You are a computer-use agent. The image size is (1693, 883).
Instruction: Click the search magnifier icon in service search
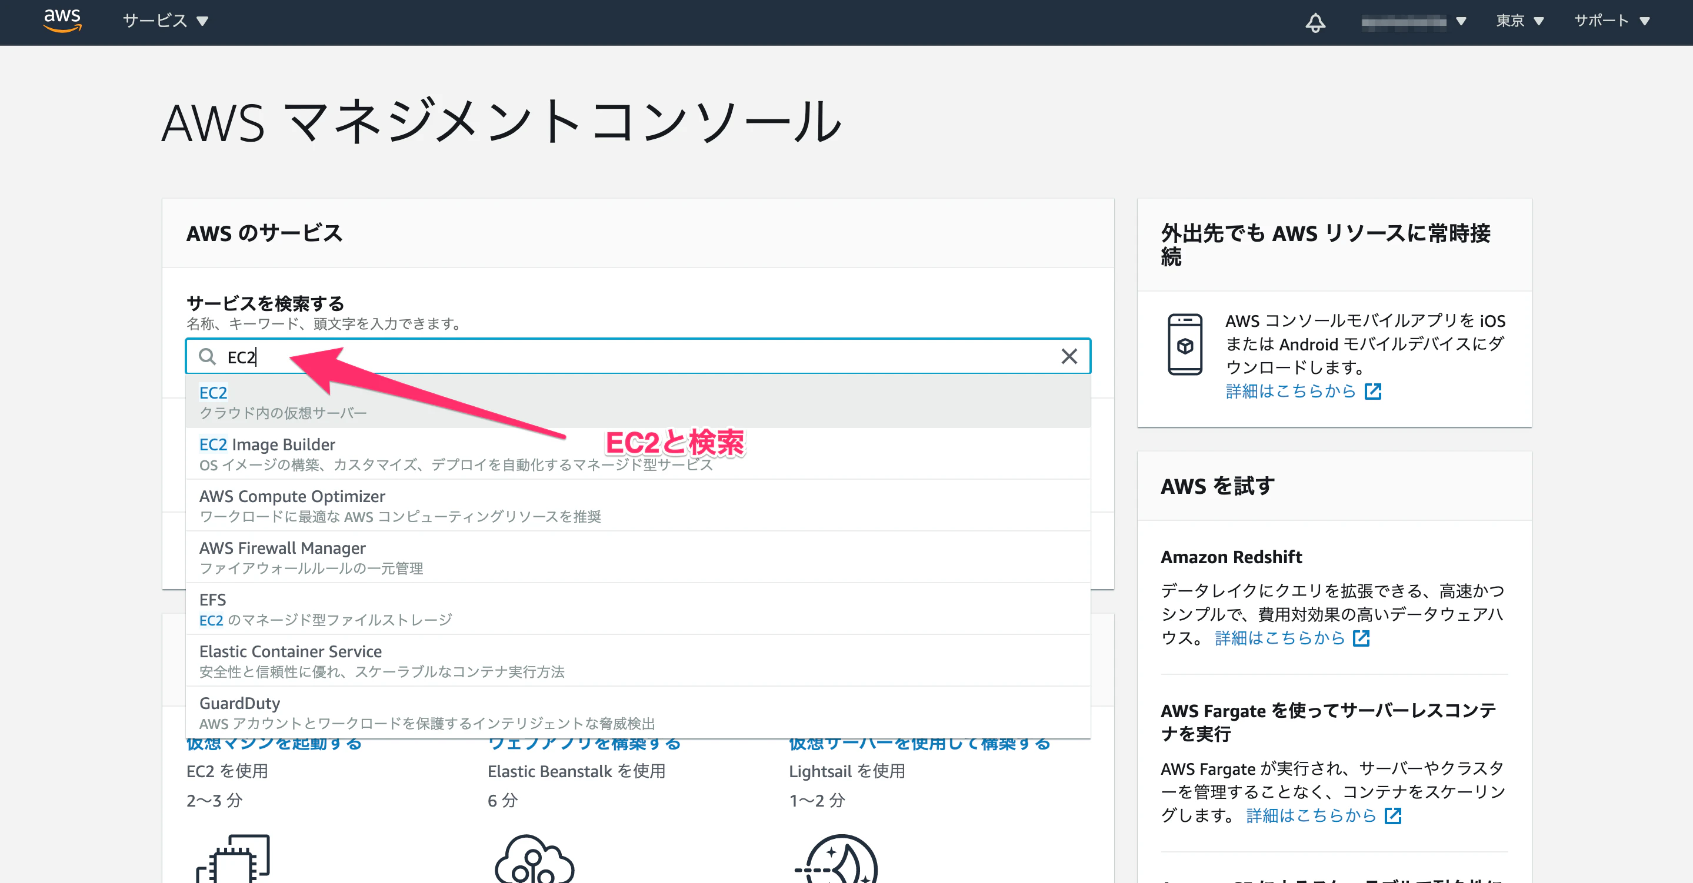coord(208,357)
